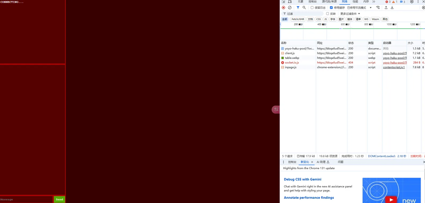
Task: Filter requests by Fetch/XHR
Action: click(x=298, y=19)
